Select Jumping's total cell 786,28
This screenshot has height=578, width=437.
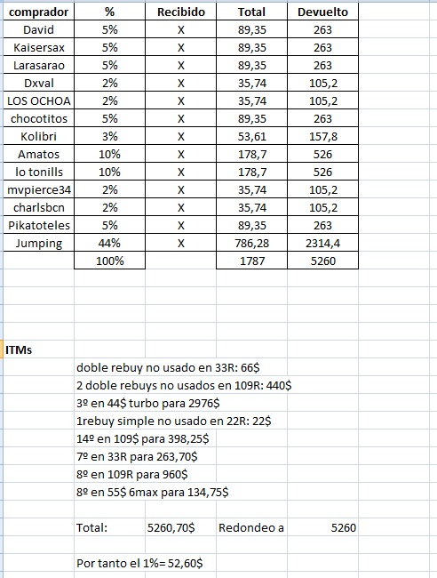tap(252, 243)
